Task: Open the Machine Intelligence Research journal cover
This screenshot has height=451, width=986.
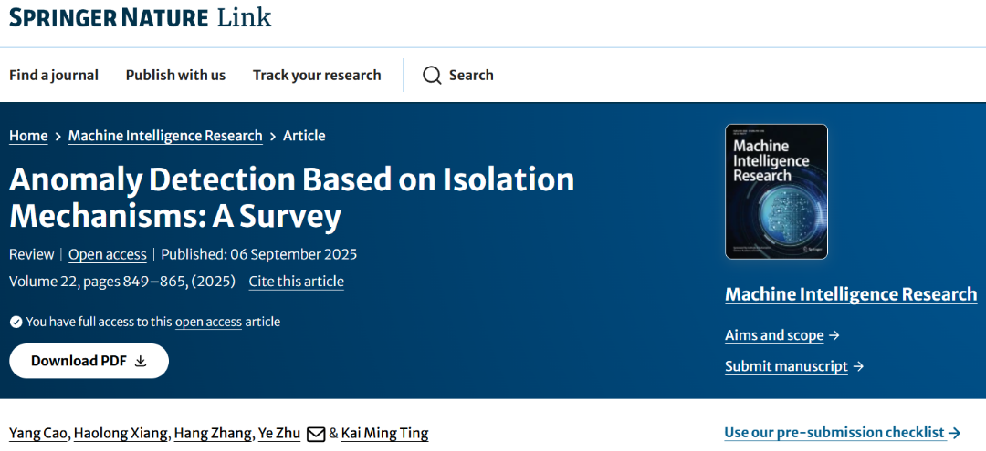Action: point(776,191)
